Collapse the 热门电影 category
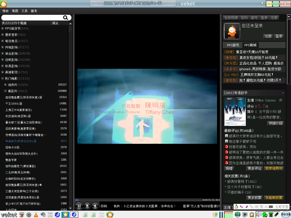Viewport: 291px width, 218px height. [2, 78]
